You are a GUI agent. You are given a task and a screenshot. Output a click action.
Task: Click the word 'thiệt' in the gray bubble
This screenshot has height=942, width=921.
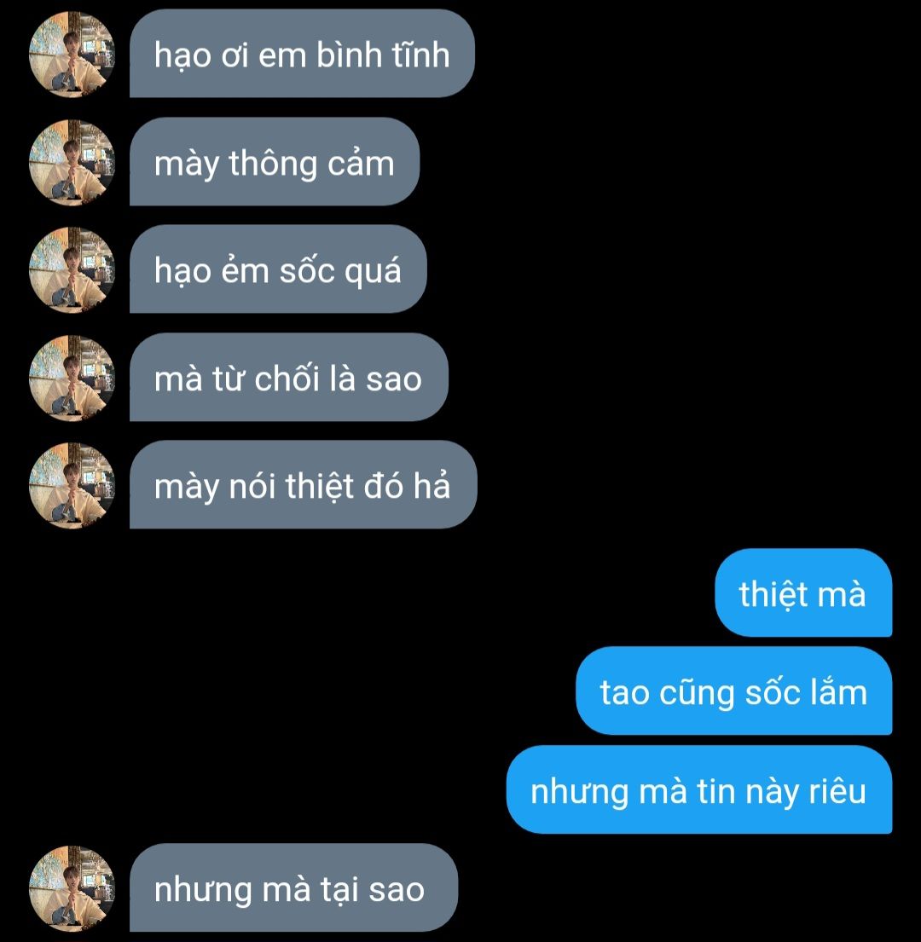click(320, 487)
